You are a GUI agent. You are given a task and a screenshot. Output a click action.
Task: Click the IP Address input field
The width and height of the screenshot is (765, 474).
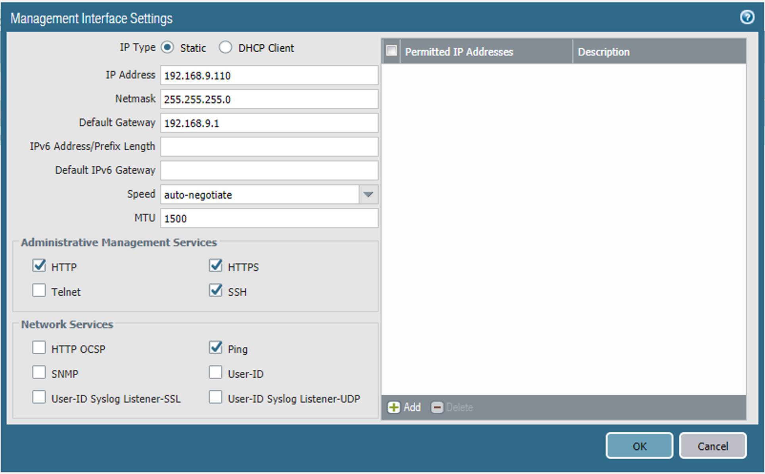point(268,75)
